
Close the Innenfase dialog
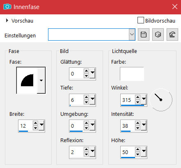point(175,7)
